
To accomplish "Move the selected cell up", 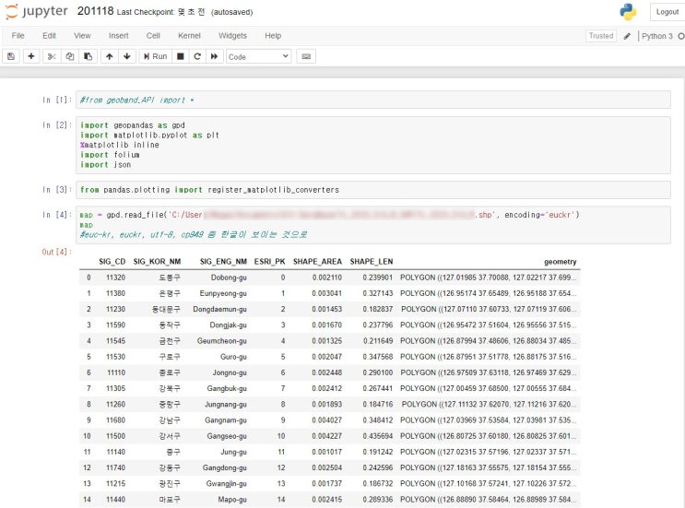I will tap(109, 56).
